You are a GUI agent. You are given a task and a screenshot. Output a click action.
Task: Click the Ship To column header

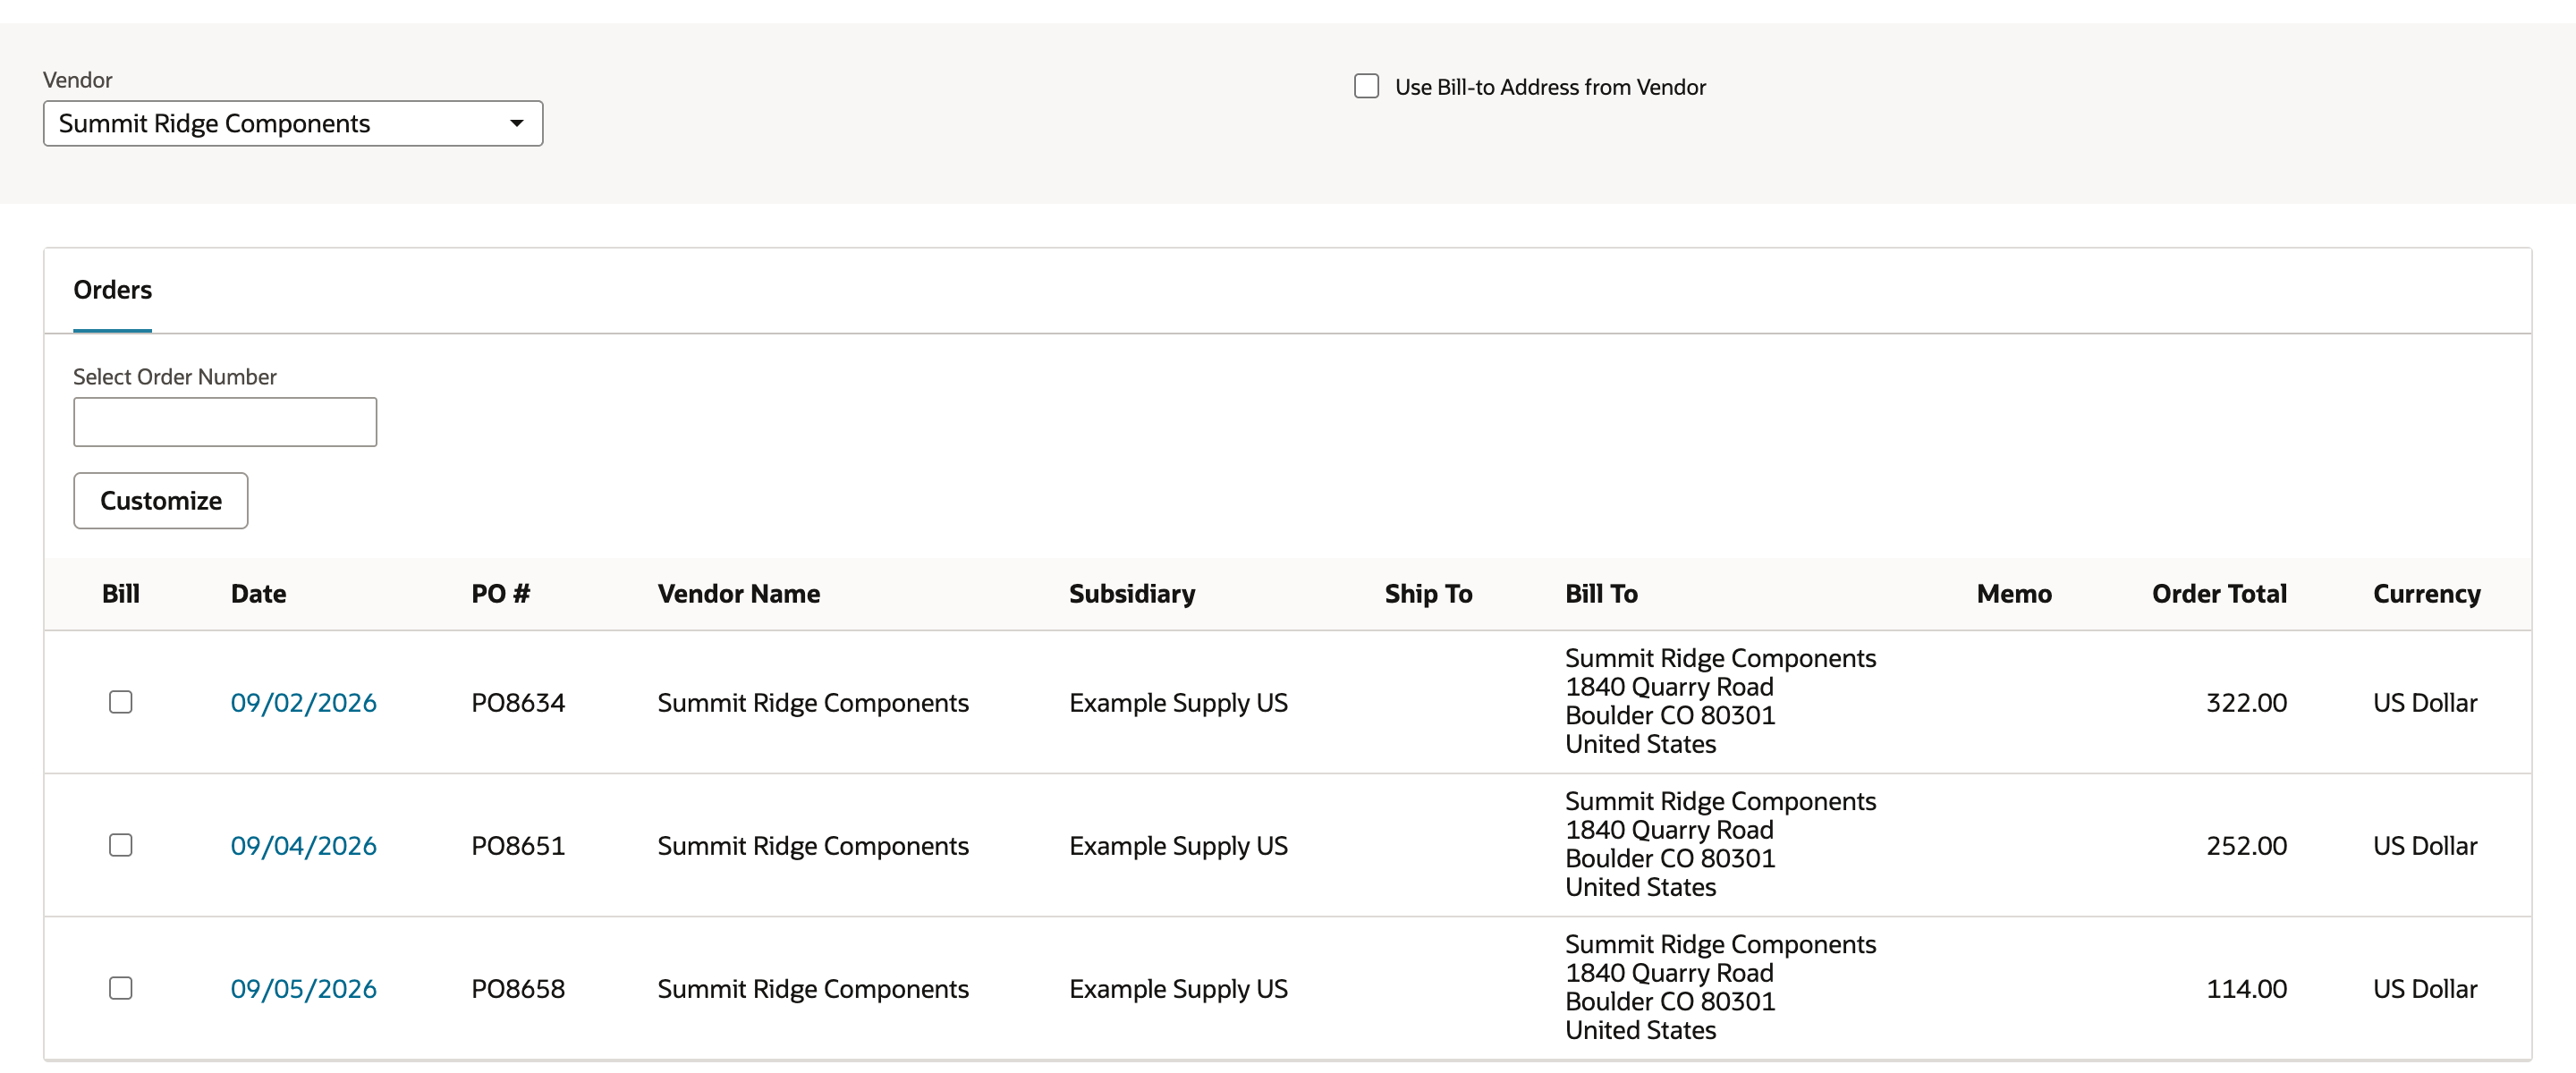click(1428, 594)
